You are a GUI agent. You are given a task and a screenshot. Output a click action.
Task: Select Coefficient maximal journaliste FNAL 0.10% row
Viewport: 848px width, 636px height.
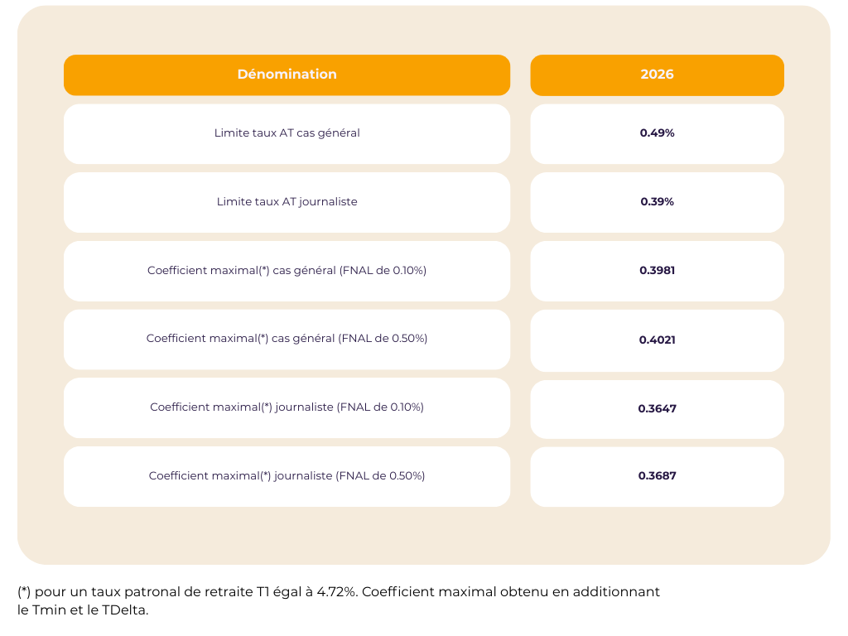(x=287, y=407)
